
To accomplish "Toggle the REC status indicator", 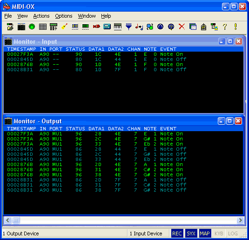I will [x=177, y=233].
